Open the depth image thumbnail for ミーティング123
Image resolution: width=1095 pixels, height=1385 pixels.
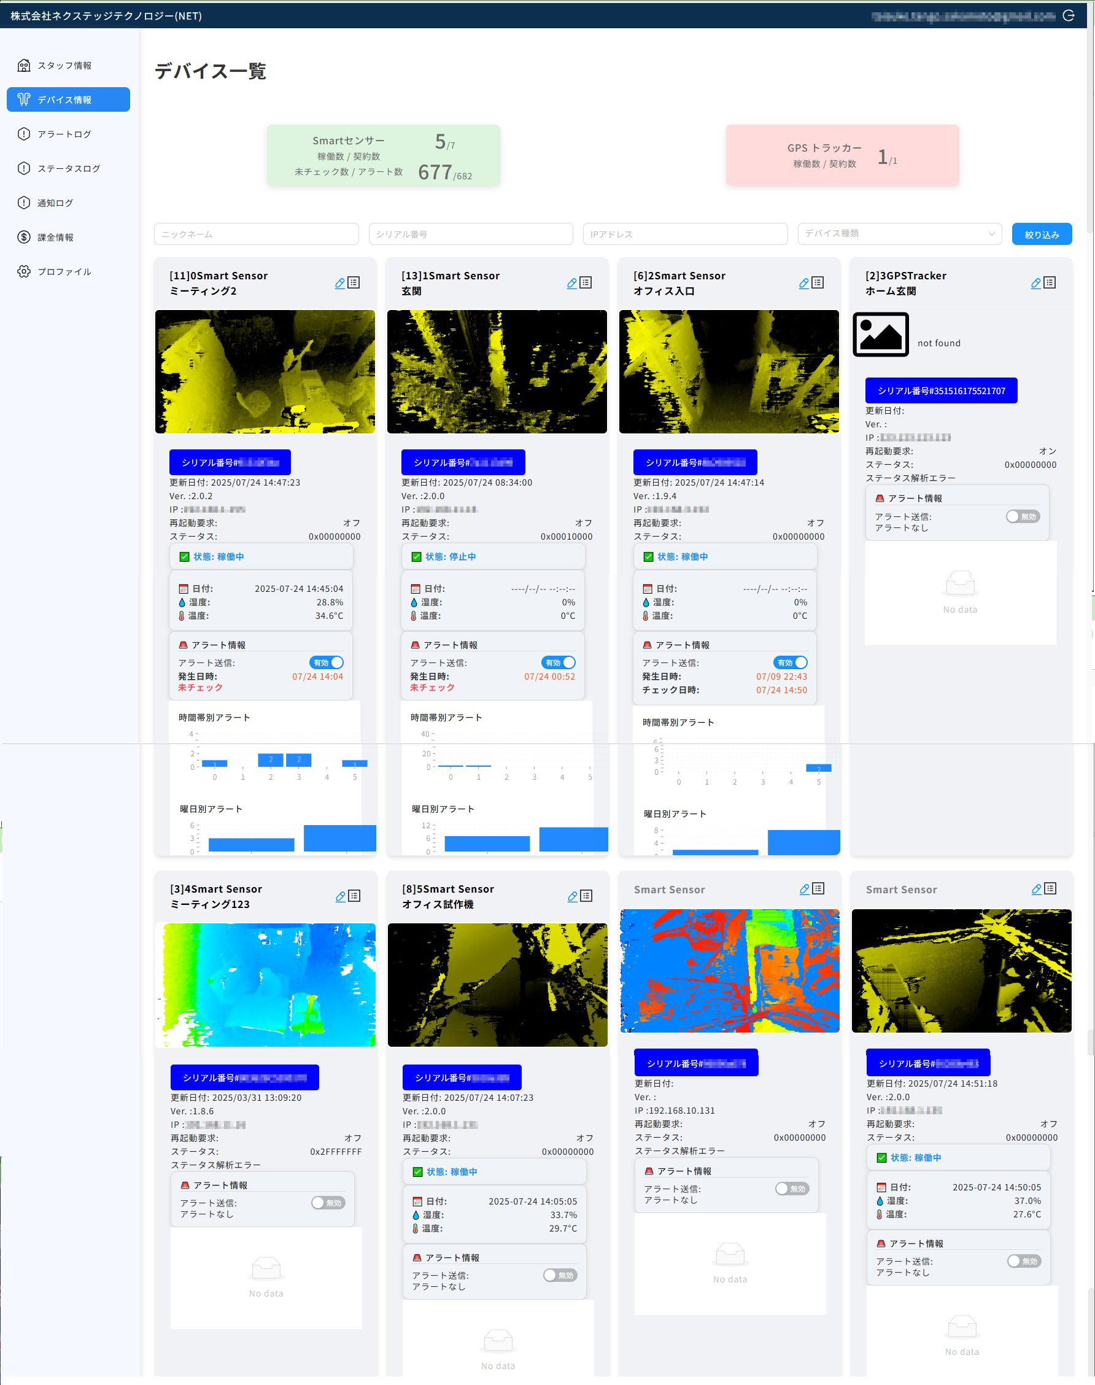pyautogui.click(x=265, y=984)
